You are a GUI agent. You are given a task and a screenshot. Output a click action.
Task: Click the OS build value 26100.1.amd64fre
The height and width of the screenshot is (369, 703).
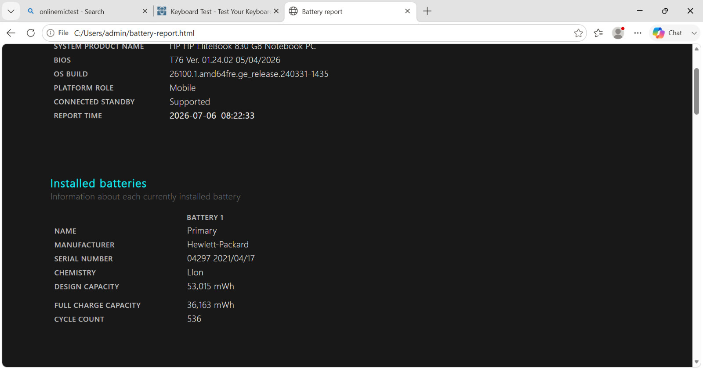(249, 74)
